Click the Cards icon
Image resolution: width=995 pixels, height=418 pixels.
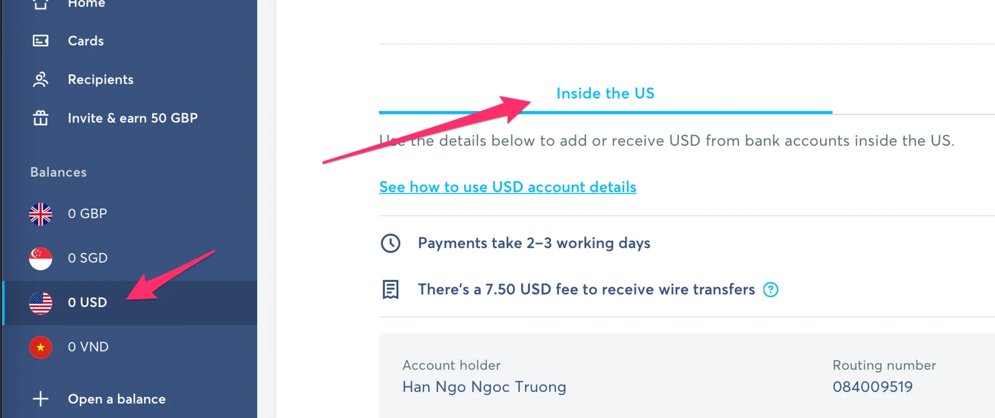(x=40, y=41)
